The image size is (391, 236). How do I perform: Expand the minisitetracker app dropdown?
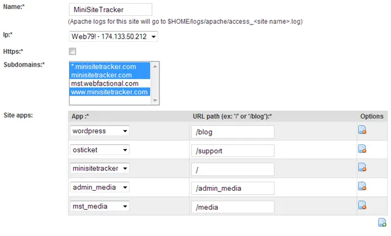(100, 168)
